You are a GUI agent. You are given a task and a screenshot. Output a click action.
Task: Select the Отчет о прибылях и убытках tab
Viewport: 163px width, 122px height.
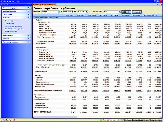(x=44, y=5)
